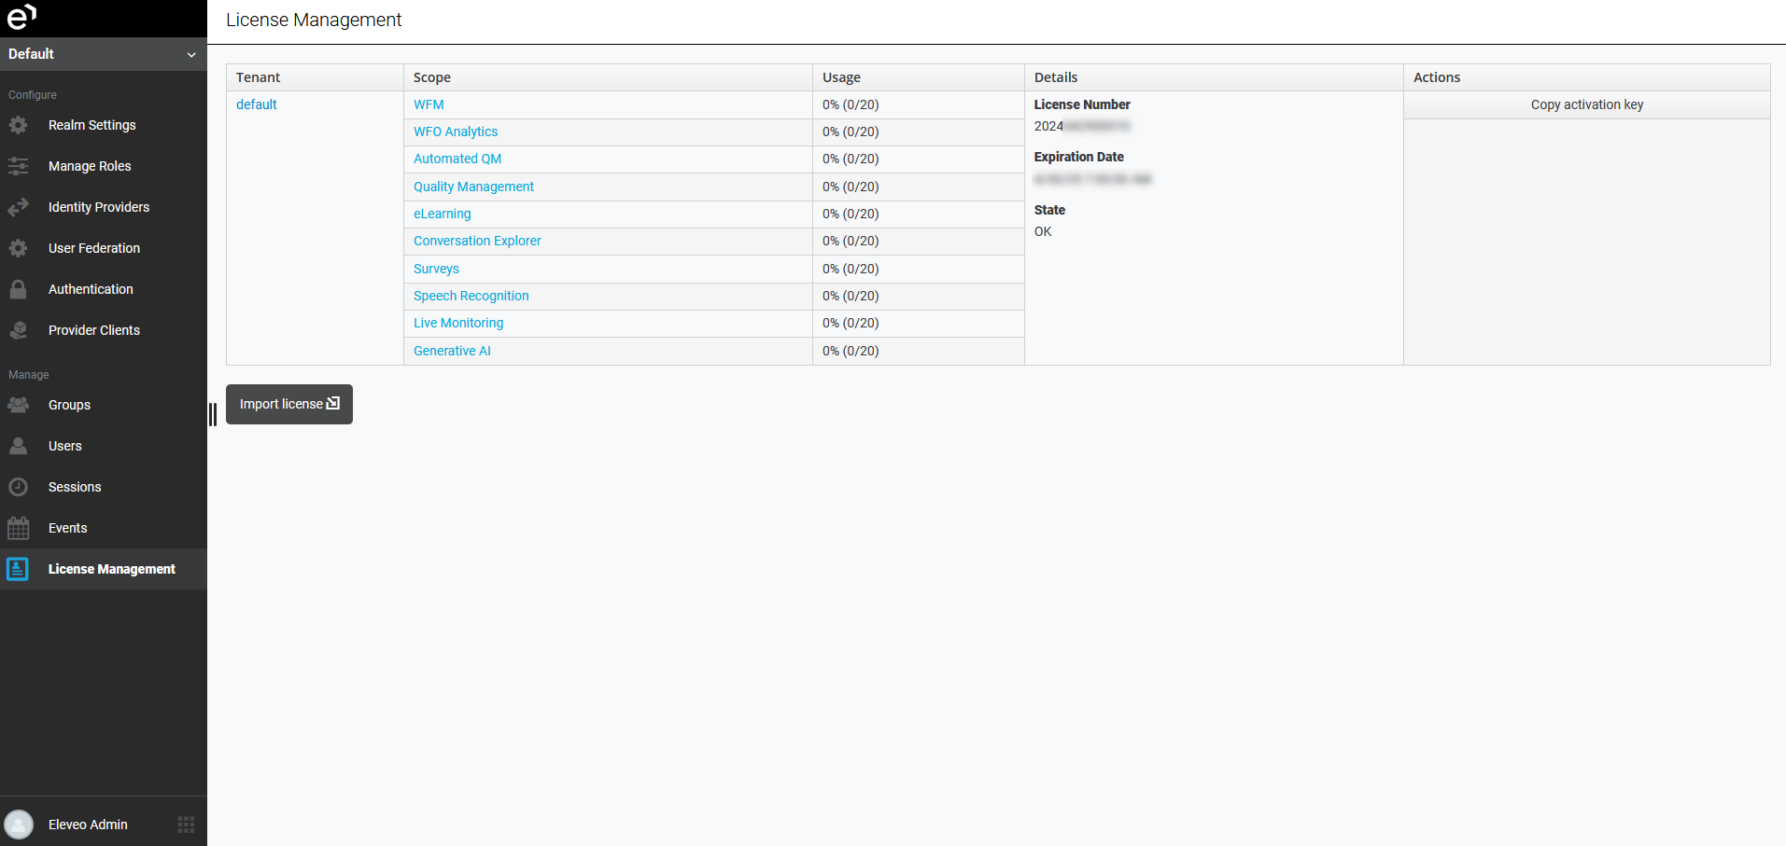Open the WFO Analytics scope link
Image resolution: width=1786 pixels, height=846 pixels.
click(456, 132)
